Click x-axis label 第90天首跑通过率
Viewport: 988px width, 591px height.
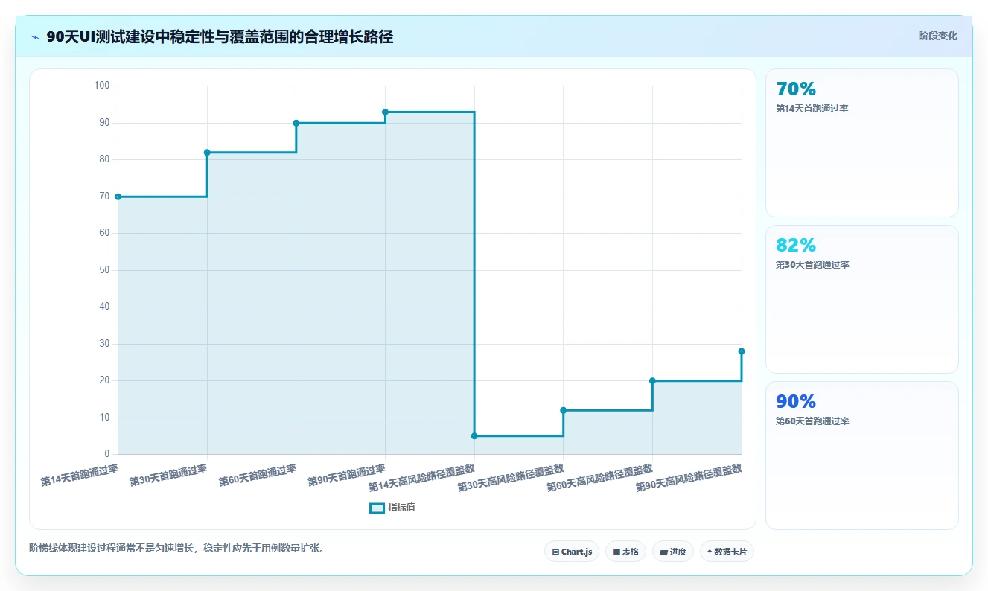point(346,476)
